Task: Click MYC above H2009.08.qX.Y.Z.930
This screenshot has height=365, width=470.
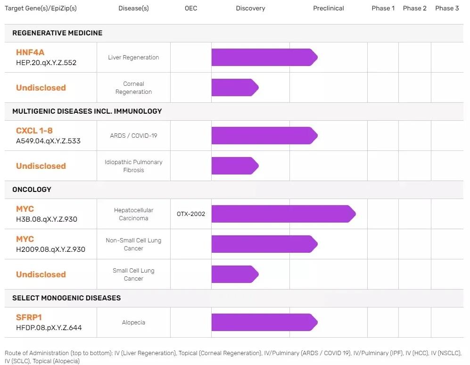Action: 25,239
